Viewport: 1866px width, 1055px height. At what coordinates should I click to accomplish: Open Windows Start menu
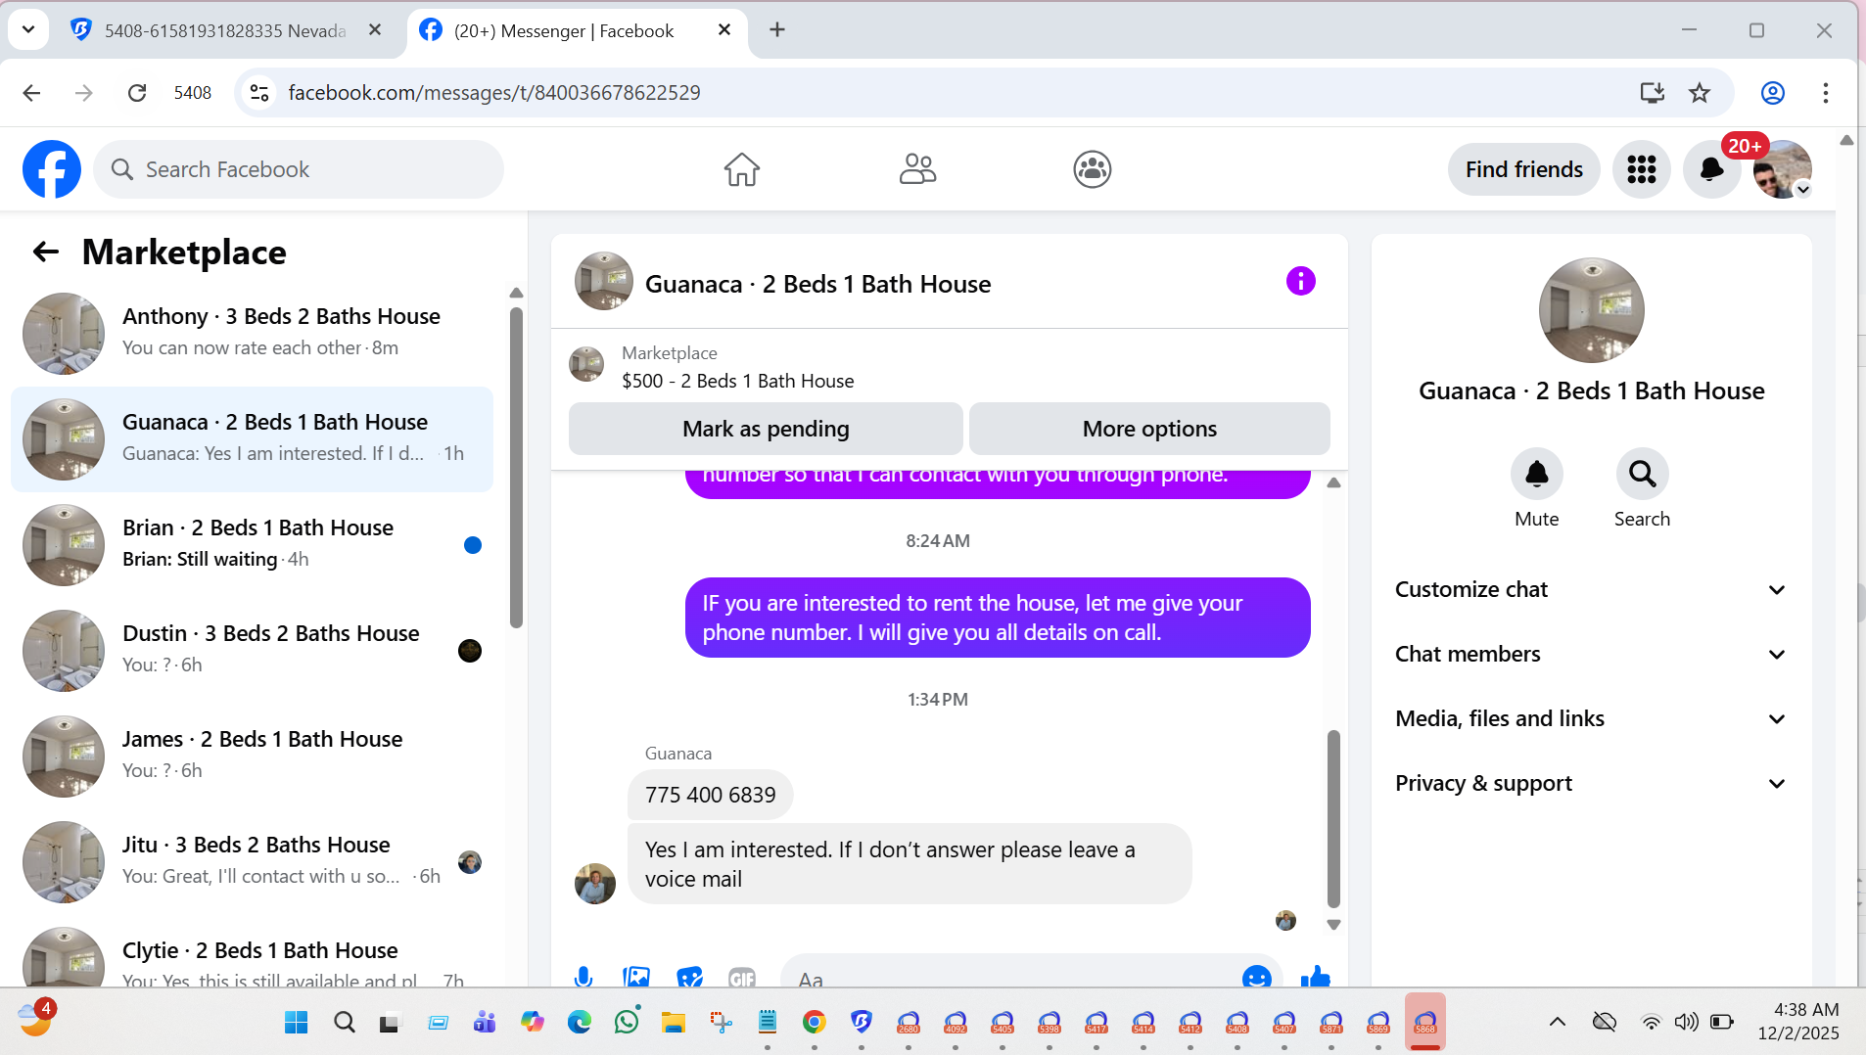(x=296, y=1023)
